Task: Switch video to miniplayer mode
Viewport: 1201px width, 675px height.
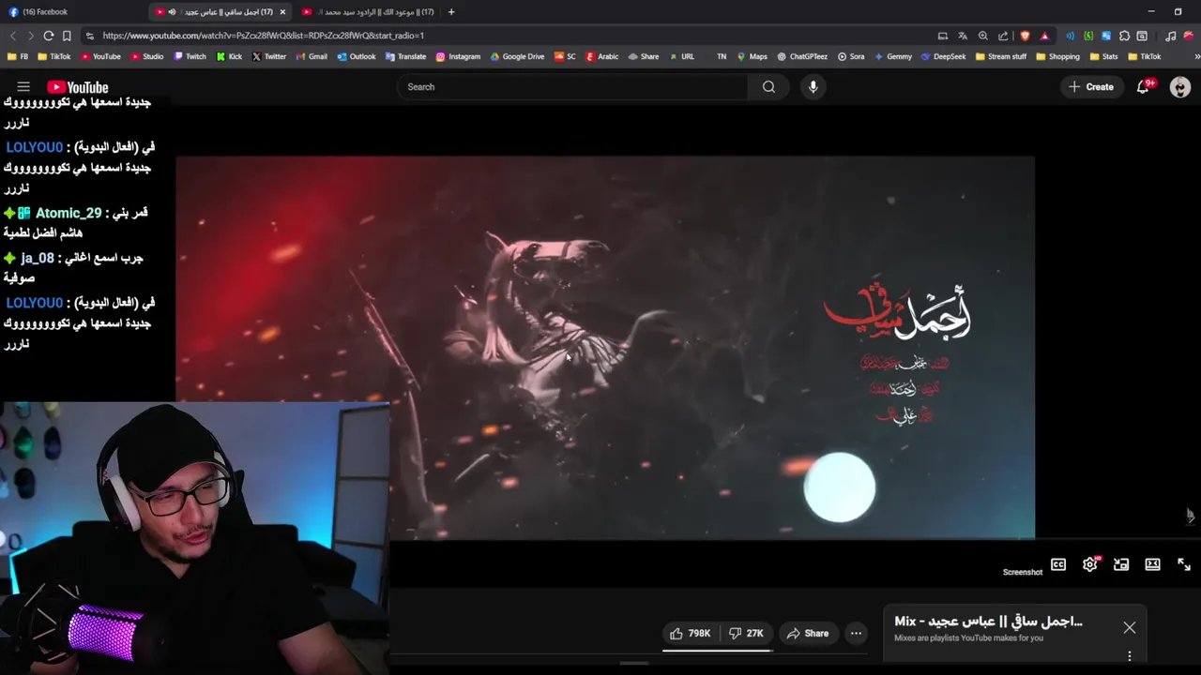Action: (1121, 564)
